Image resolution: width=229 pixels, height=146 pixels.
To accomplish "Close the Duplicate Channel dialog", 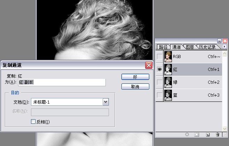I will tap(149, 65).
